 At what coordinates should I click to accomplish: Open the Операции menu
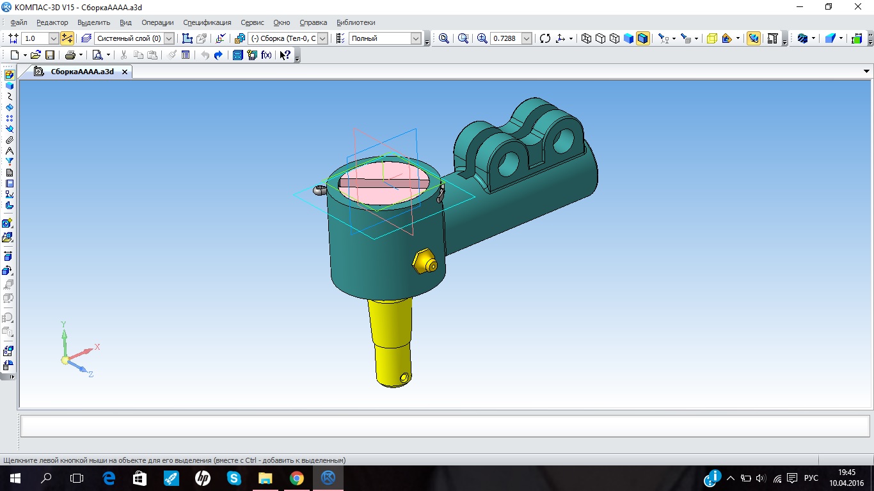(157, 22)
